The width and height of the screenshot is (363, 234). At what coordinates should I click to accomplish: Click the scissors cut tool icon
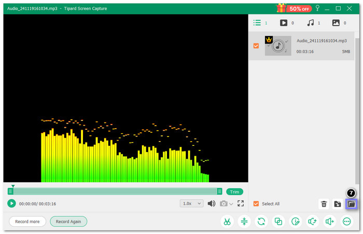tap(227, 222)
